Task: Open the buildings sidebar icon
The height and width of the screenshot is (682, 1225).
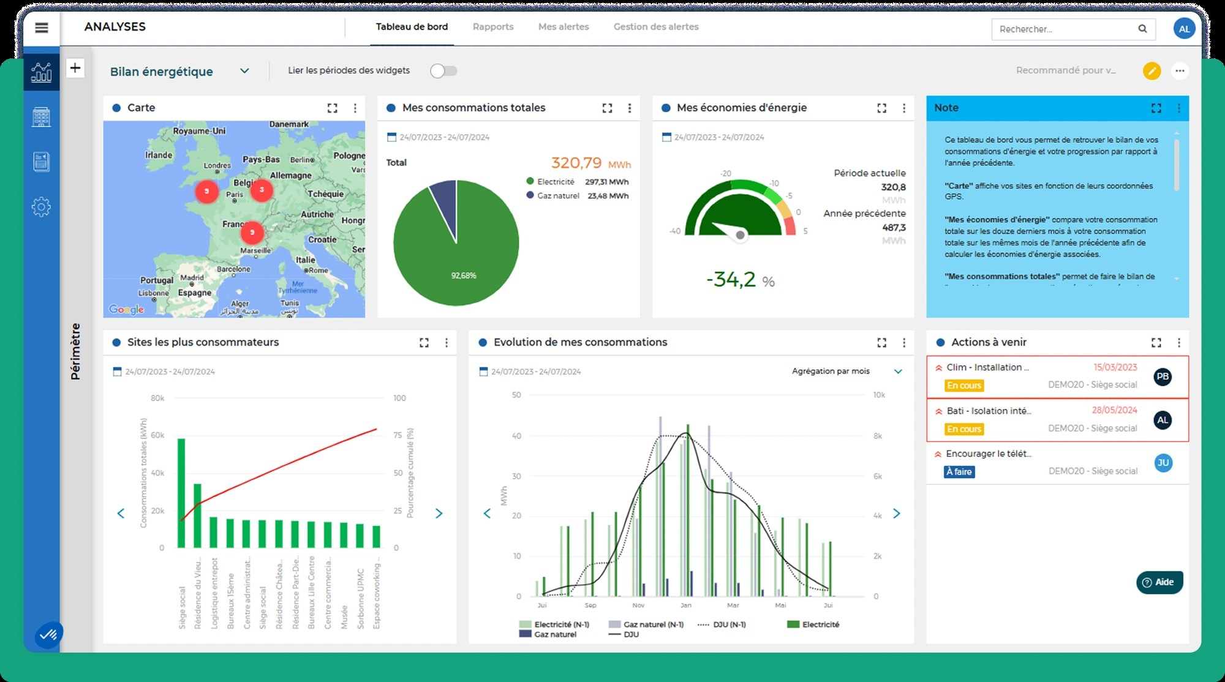Action: [41, 117]
